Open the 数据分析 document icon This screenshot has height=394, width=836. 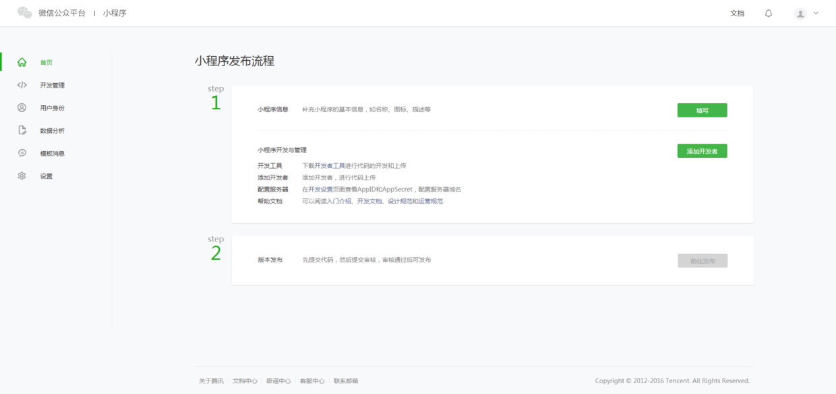pyautogui.click(x=22, y=130)
